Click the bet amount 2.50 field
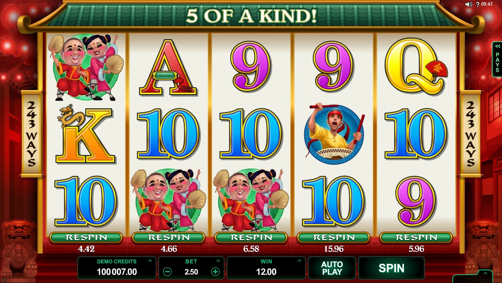The image size is (502, 283). click(191, 272)
